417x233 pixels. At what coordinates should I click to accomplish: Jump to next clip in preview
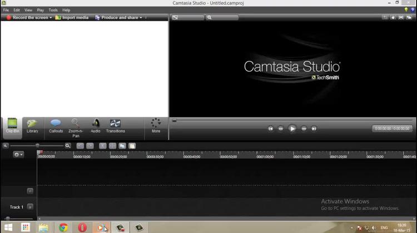tap(314, 129)
